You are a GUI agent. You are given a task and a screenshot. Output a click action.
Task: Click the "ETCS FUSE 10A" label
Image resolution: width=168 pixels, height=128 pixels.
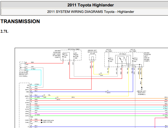[x=136, y=60]
